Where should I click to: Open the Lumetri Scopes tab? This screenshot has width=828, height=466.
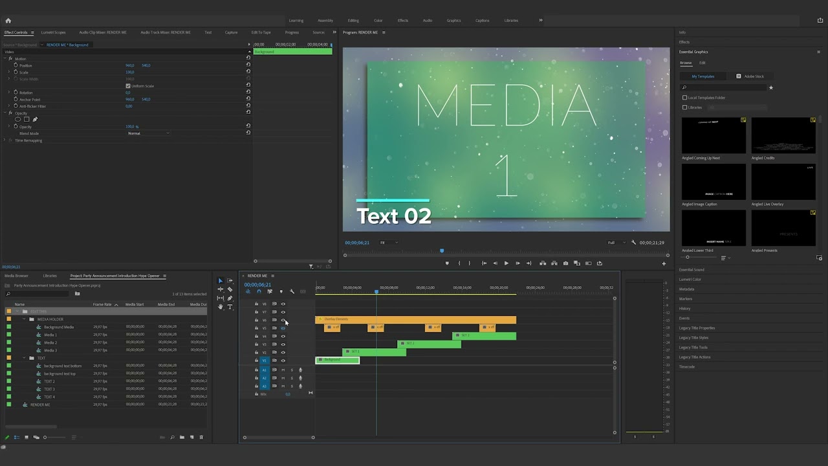[x=53, y=32]
